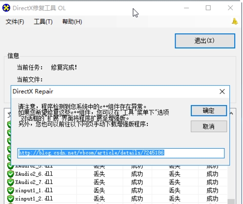243x204 pixels.
Task: Open the 文件(F) menu
Action: coord(15,22)
